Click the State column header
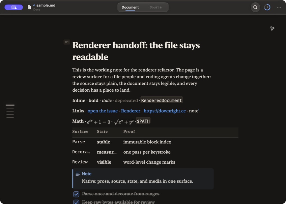The image size is (286, 204). [x=102, y=131]
